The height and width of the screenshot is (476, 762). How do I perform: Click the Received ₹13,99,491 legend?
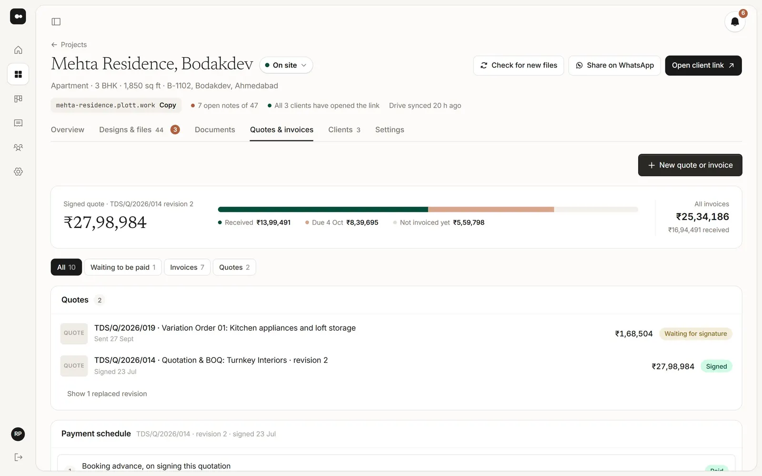(x=254, y=222)
